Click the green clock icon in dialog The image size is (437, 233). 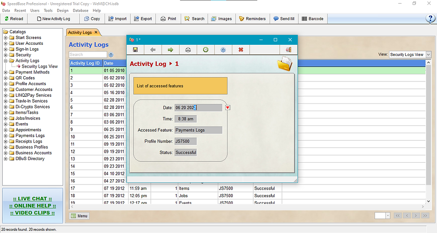(x=206, y=50)
